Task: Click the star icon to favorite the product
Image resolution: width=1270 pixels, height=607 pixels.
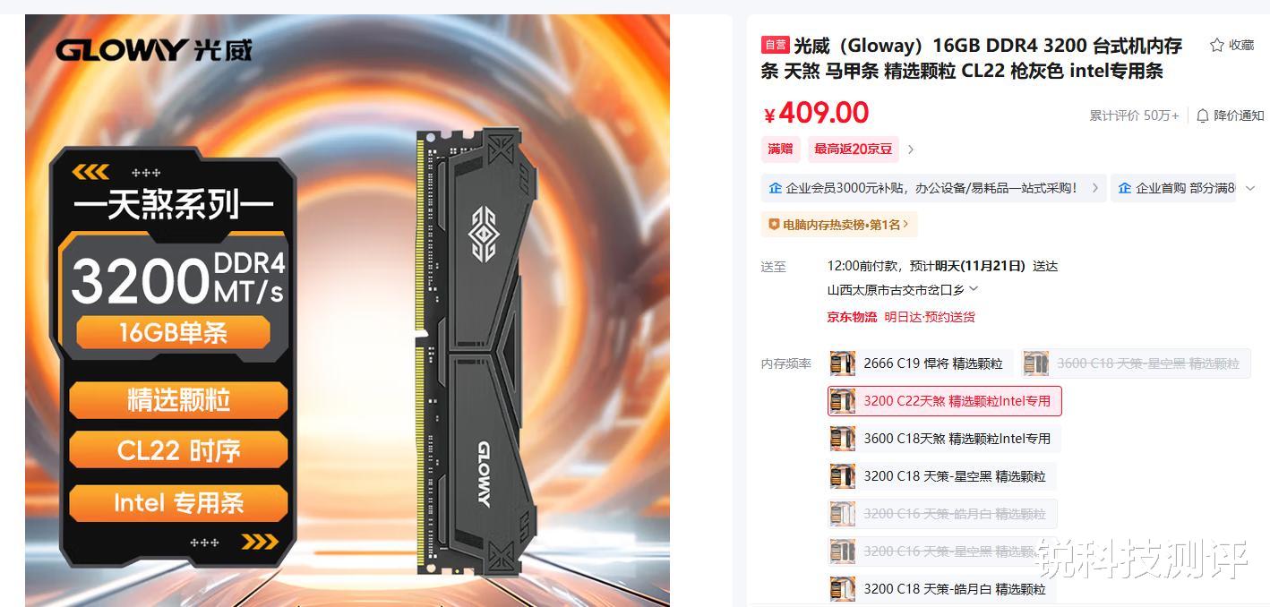Action: click(1216, 45)
